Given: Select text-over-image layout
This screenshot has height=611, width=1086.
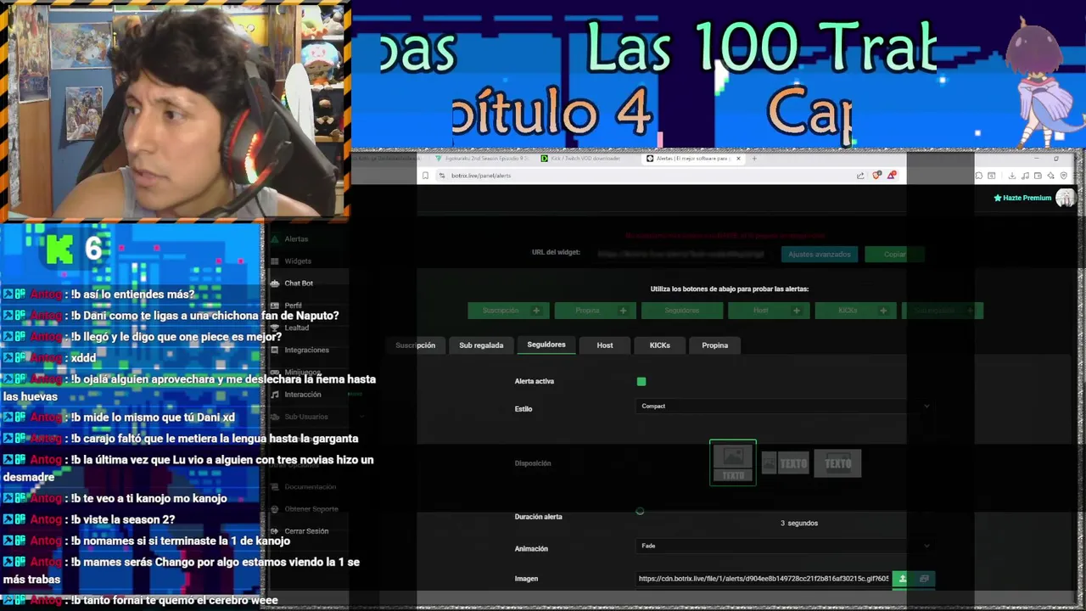Looking at the screenshot, I should coord(837,463).
